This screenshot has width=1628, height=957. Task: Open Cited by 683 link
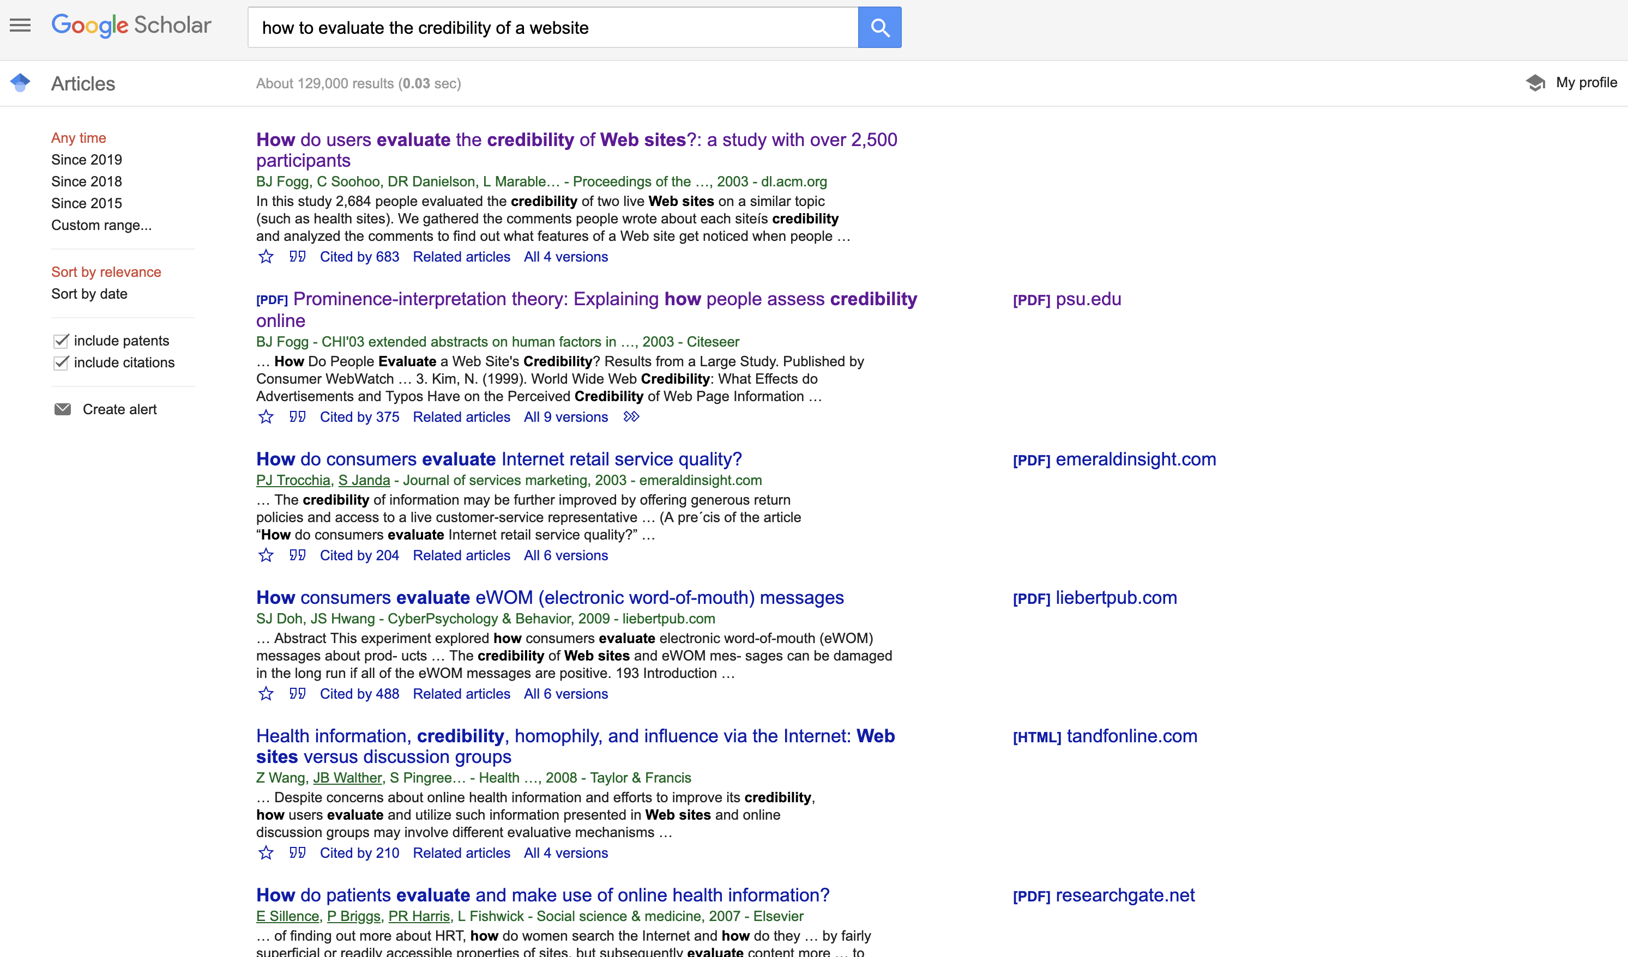(359, 257)
